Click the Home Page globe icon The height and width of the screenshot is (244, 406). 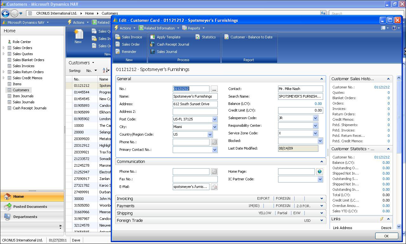[320, 171]
